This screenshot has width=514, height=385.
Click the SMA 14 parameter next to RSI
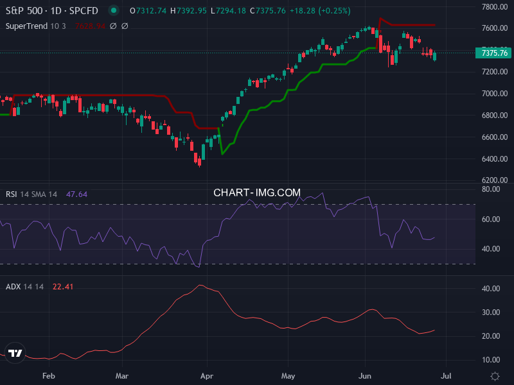coord(44,194)
